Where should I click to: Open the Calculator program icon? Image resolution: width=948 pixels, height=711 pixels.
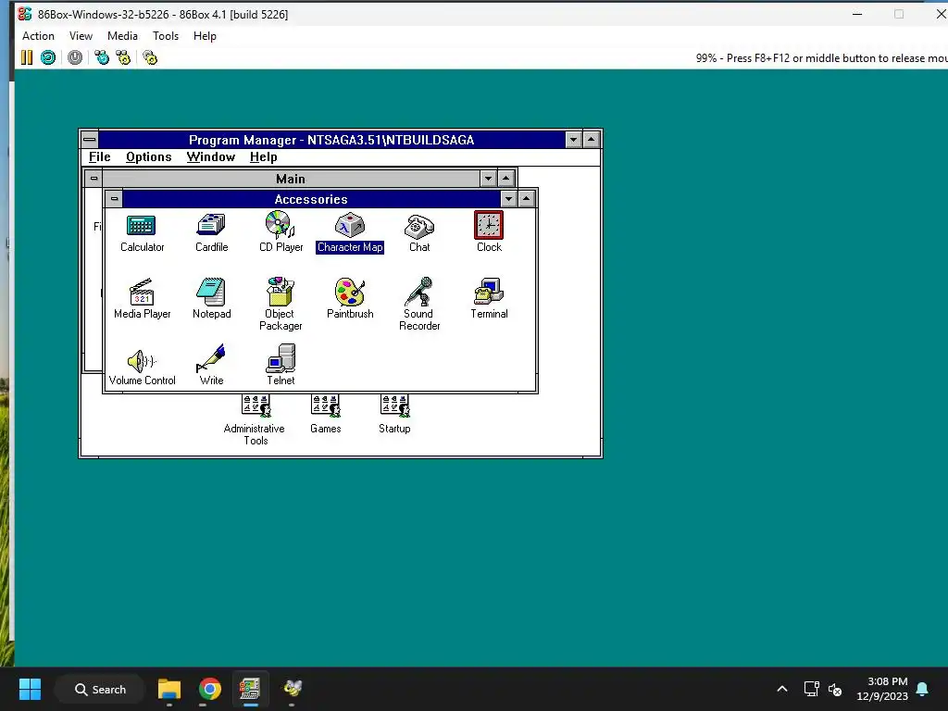142,226
